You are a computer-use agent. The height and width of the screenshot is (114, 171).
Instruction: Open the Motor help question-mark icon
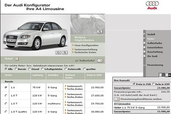(x=17, y=59)
